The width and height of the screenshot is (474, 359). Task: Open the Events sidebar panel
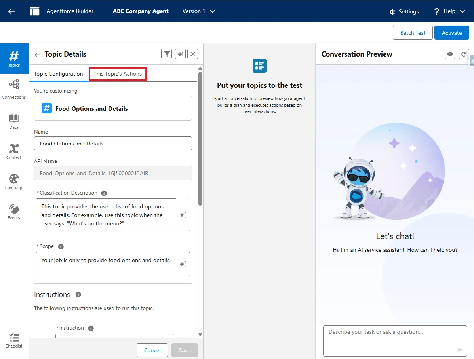(x=14, y=212)
